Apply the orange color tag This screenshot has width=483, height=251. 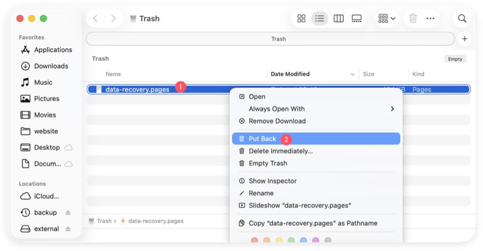click(267, 240)
